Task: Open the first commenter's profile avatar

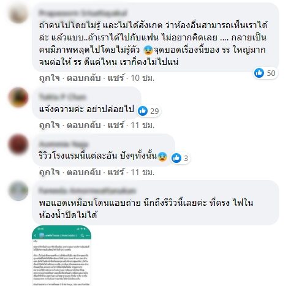Action: (18, 13)
